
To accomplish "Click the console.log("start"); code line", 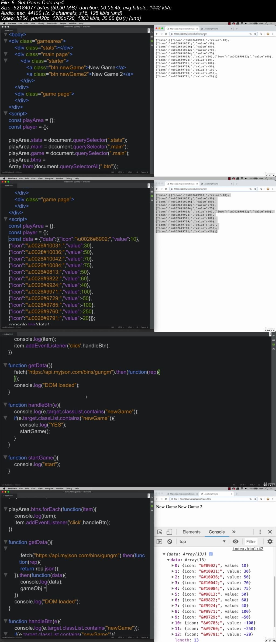I will pos(37,464).
